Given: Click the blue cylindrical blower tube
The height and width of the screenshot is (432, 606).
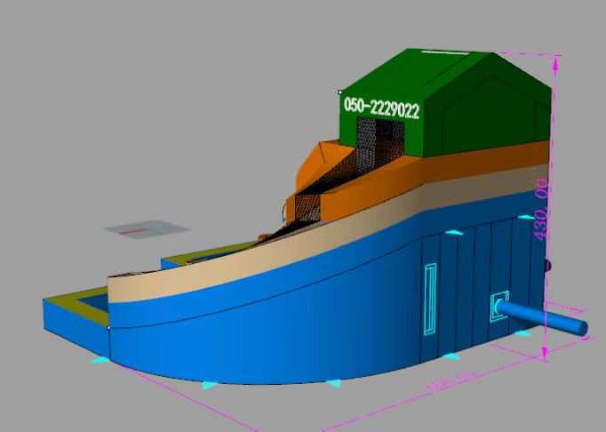Looking at the screenshot, I should click(x=541, y=316).
